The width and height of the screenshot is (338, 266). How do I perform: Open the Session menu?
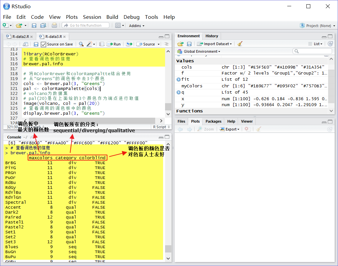(92, 17)
